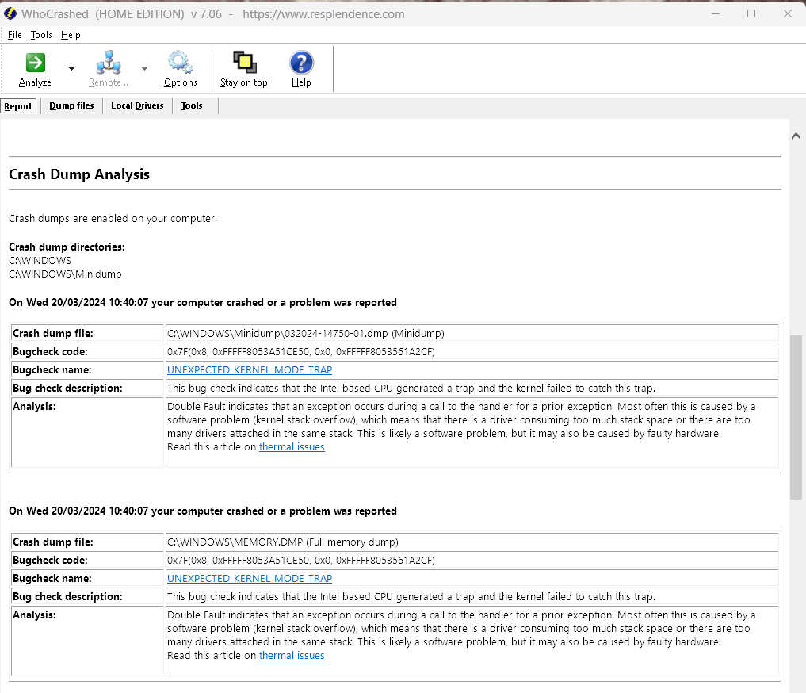Click C:\WINDOWS\Minidump directory text

pos(65,274)
